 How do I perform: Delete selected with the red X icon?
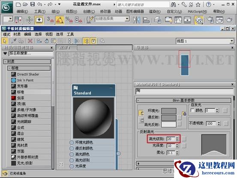pos(30,41)
